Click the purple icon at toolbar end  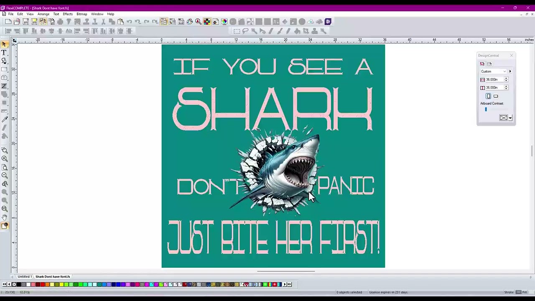328,22
